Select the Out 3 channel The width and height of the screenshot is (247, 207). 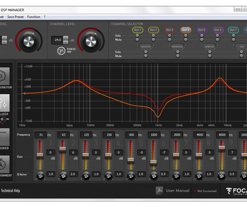[169, 30]
